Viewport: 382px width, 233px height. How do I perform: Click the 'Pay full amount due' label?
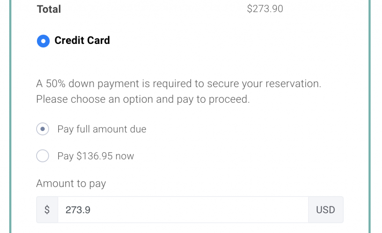tap(102, 129)
